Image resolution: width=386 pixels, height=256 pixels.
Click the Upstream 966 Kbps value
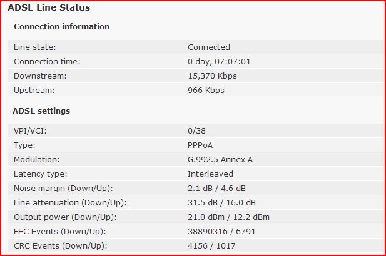pos(206,91)
